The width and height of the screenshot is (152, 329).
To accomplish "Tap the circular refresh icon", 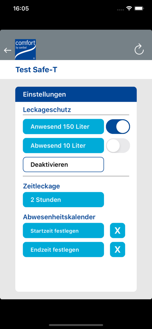I will click(139, 50).
